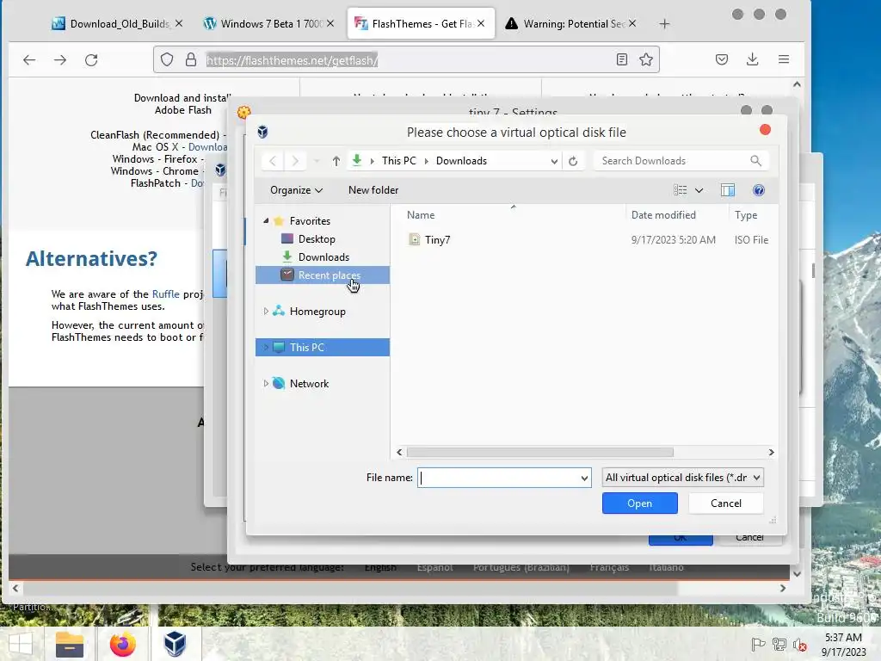This screenshot has width=881, height=661.
Task: Open a new Firefox tab with plus
Action: tap(665, 23)
